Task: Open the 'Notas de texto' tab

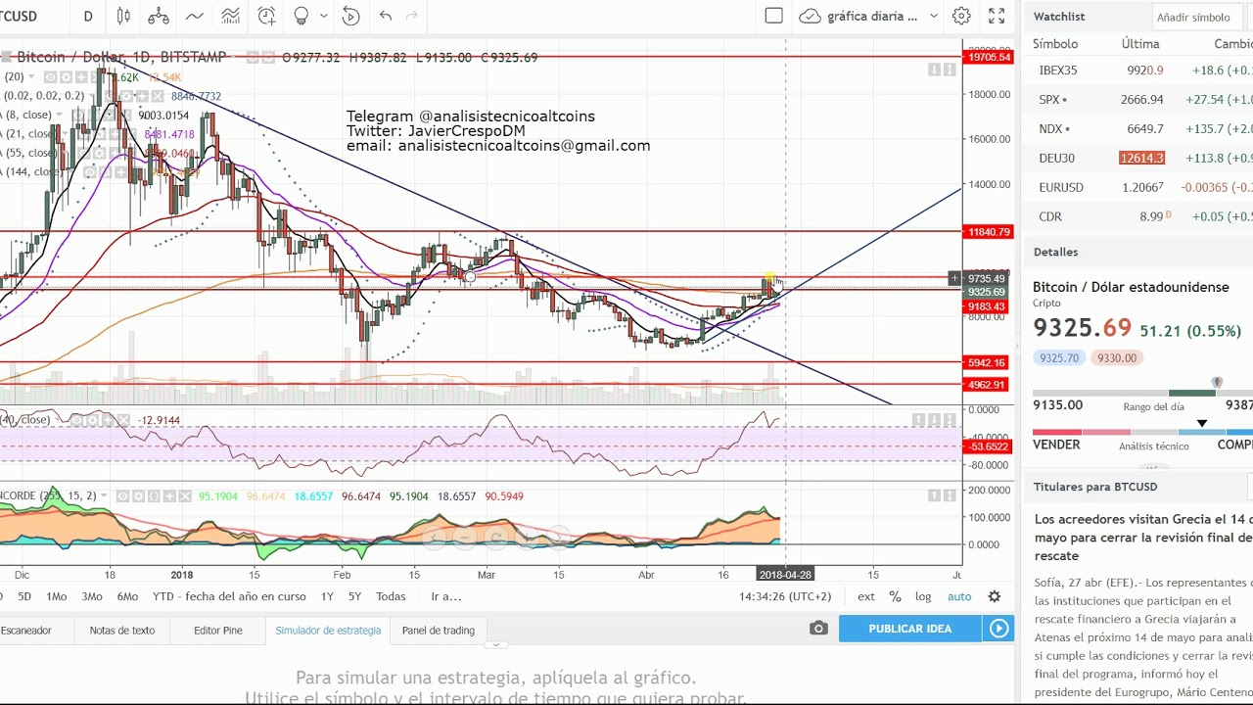Action: point(122,631)
